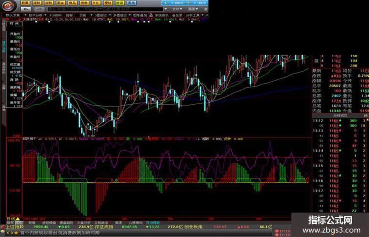Switch to the 标准 indicator tab
Viewport: 369px width, 237px height.
click(32, 223)
